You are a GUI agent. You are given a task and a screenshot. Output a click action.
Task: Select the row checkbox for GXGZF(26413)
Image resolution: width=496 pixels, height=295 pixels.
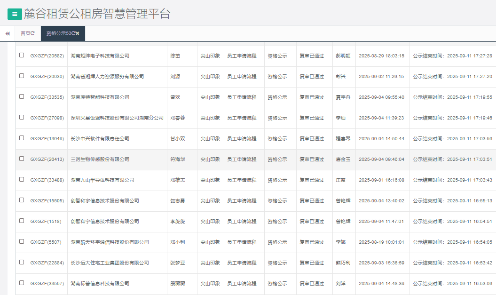tap(22, 159)
